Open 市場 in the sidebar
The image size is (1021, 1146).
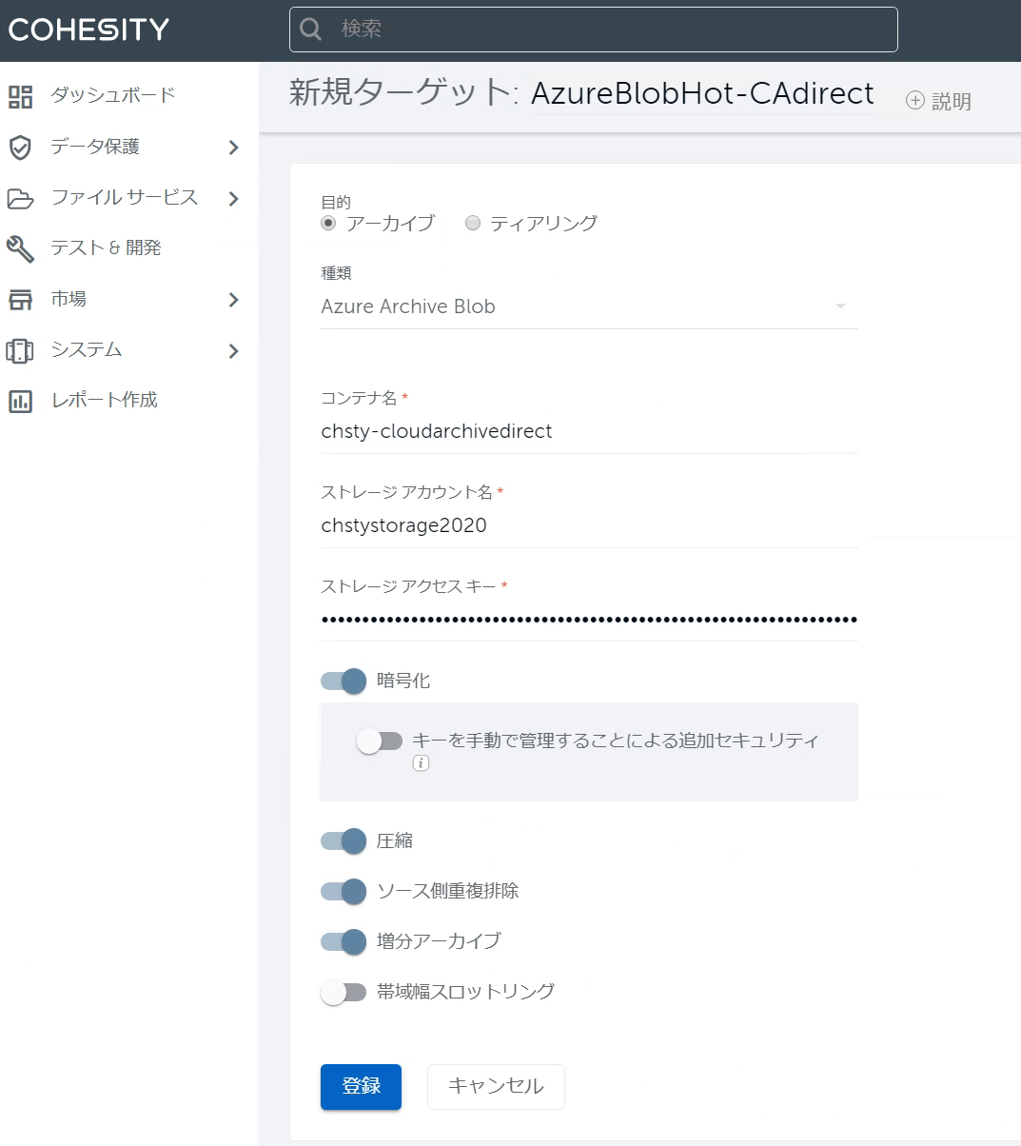69,299
